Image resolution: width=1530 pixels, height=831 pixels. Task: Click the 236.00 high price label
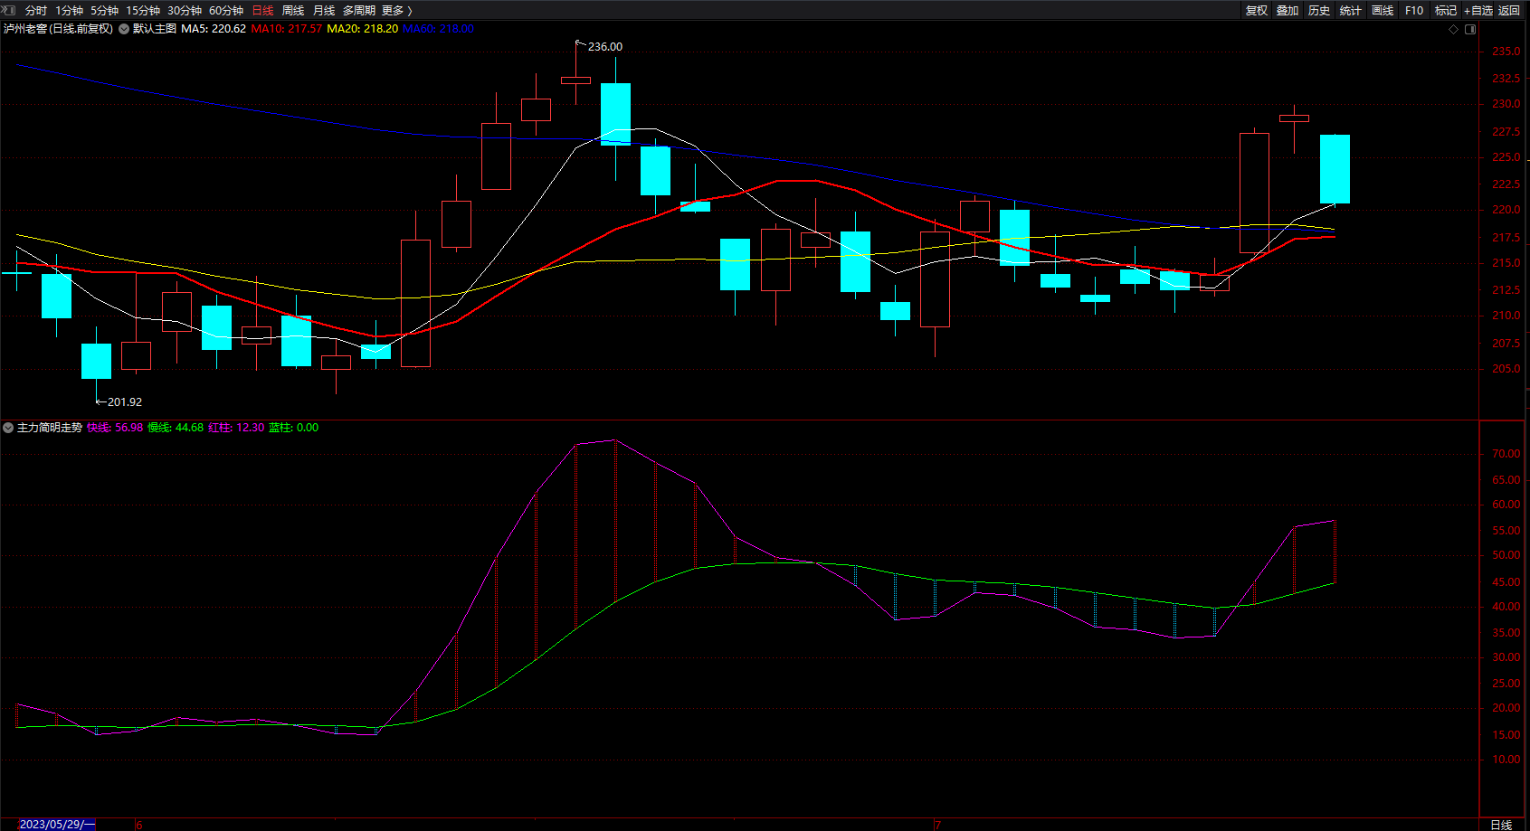605,47
